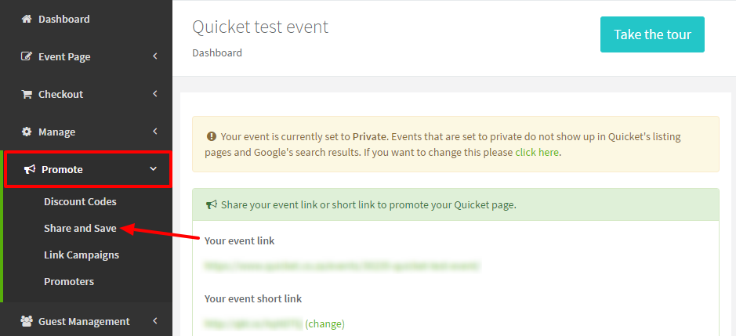Click the Promote megaphone icon in sidebar
Screen dimensions: 736x336
click(x=30, y=169)
